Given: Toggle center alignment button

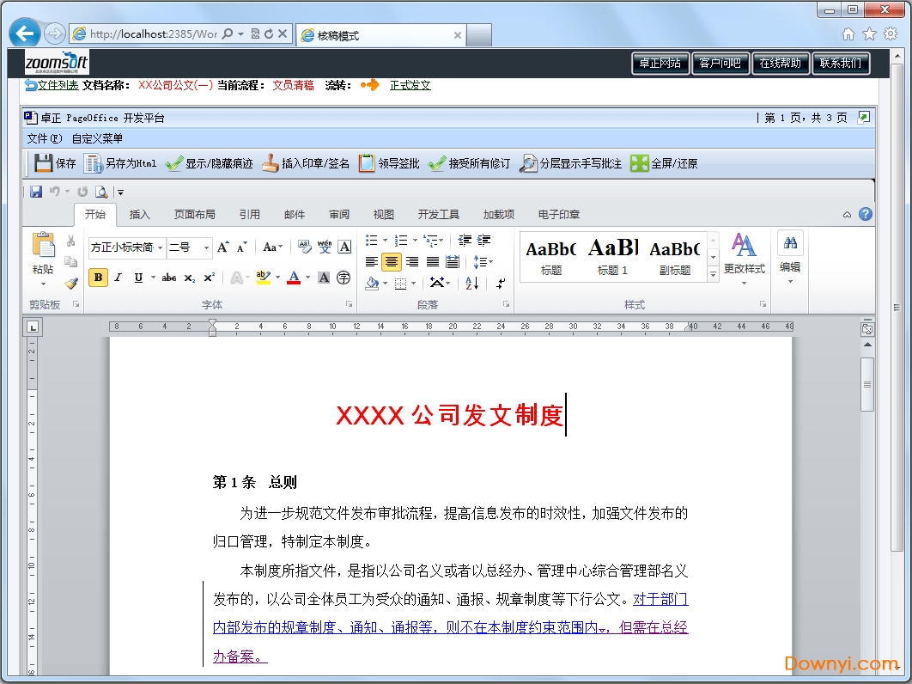Looking at the screenshot, I should pos(392,262).
